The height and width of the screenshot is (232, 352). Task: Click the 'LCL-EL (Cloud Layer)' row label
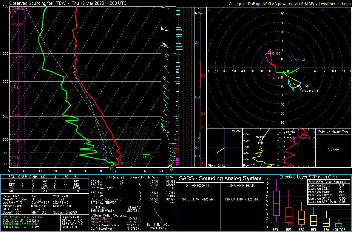(106, 199)
